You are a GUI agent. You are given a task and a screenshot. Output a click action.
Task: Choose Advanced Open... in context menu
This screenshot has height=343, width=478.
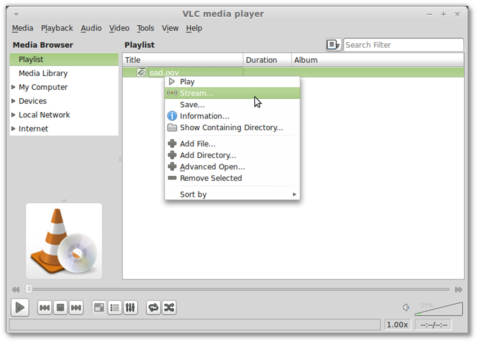pyautogui.click(x=232, y=167)
